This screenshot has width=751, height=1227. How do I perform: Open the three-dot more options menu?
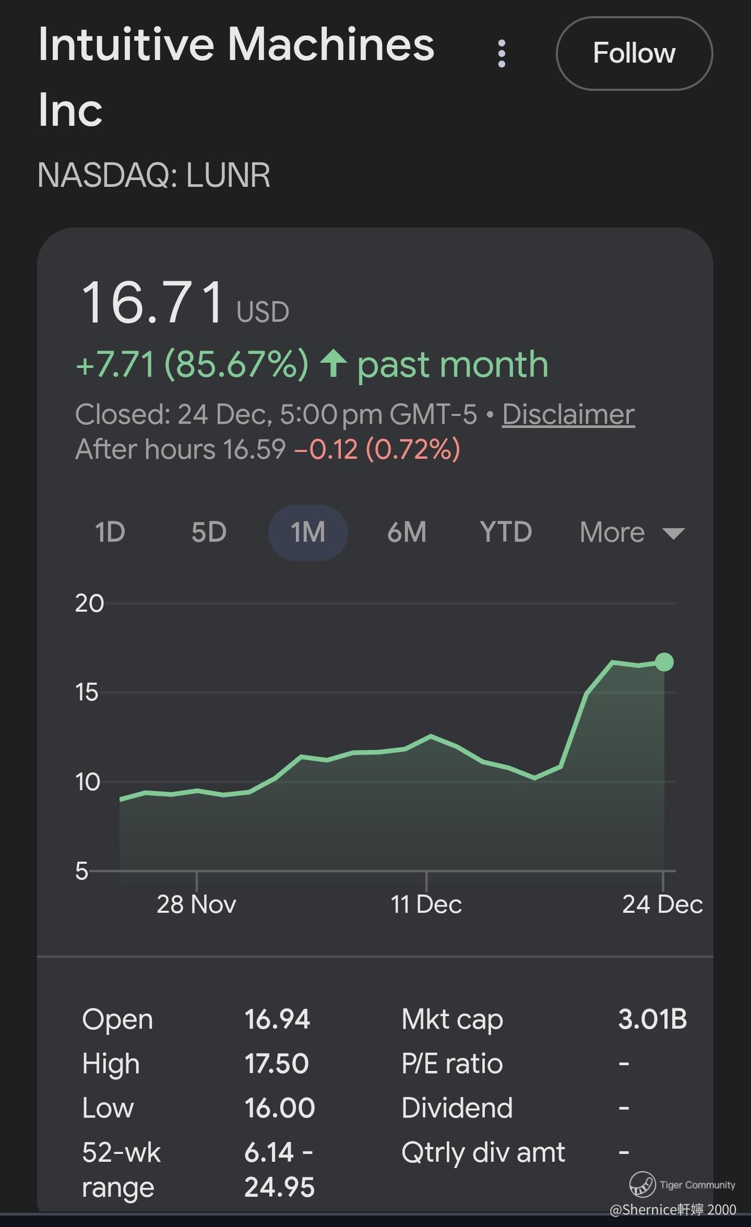click(x=502, y=53)
